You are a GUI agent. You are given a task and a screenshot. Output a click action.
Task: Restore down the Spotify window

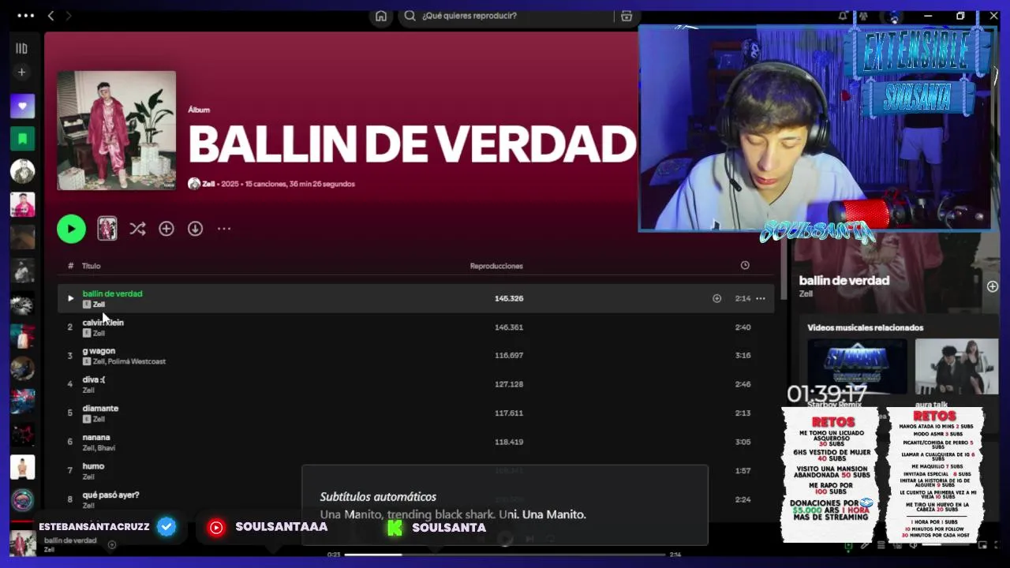(x=960, y=16)
